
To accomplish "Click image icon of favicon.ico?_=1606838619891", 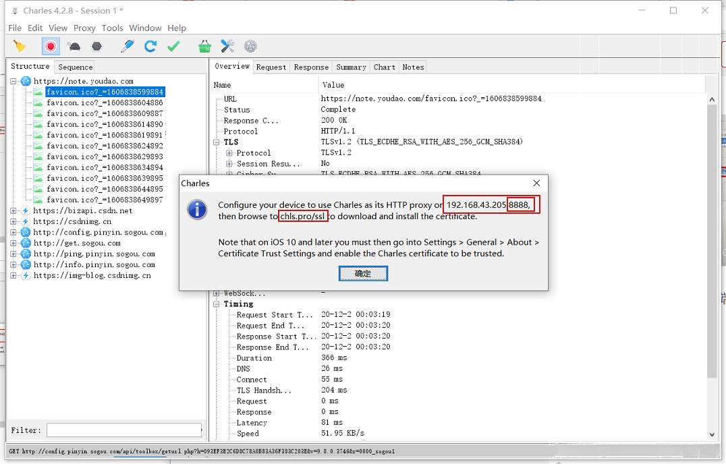I will tap(38, 135).
